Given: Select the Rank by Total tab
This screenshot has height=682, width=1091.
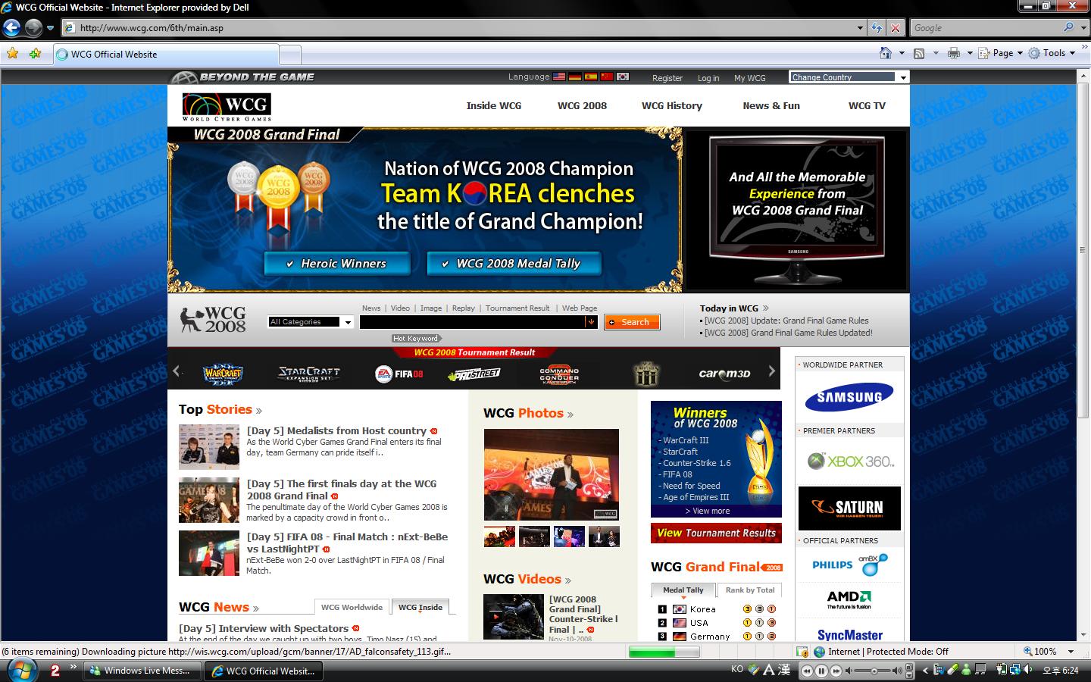Looking at the screenshot, I should click(x=750, y=590).
